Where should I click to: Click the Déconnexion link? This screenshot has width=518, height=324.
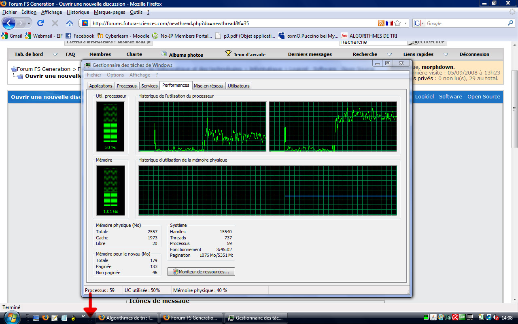474,54
